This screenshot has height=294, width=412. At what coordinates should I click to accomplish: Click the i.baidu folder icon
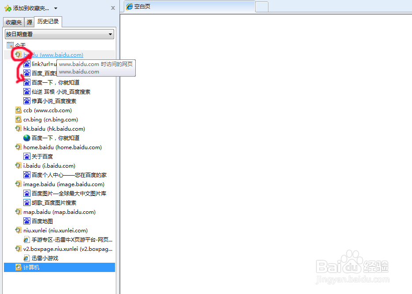pos(19,165)
